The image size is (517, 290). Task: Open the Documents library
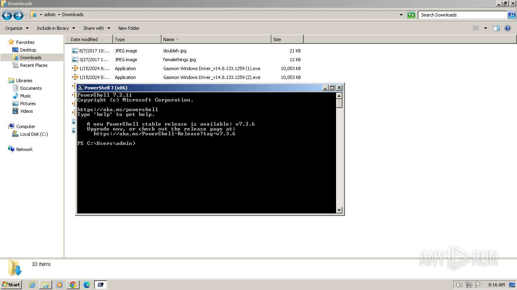31,88
